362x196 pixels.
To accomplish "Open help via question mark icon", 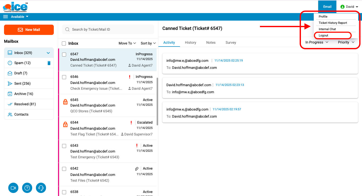I will tap(27, 188).
